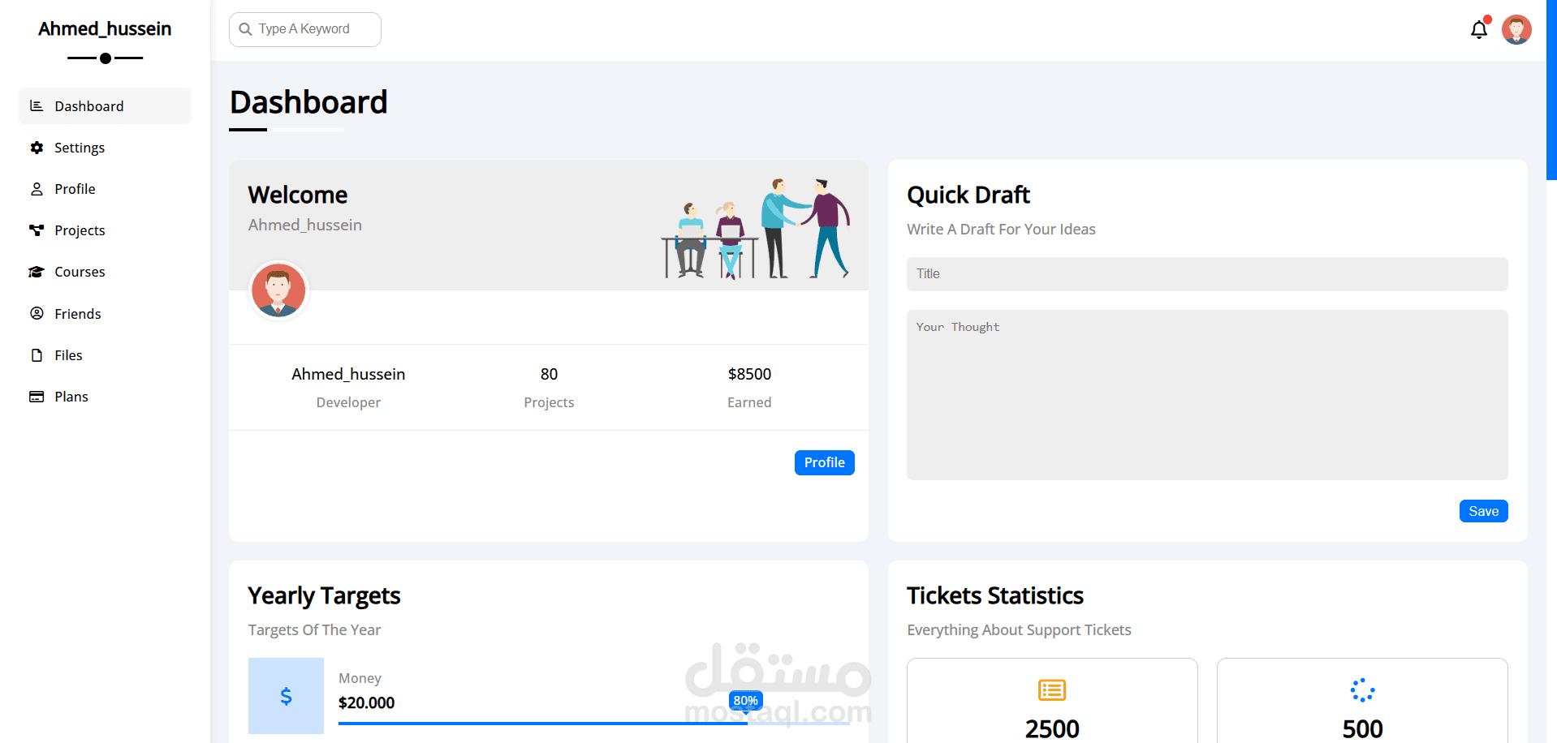Click the orange list icon above 2500
The image size is (1557, 743).
(1052, 690)
